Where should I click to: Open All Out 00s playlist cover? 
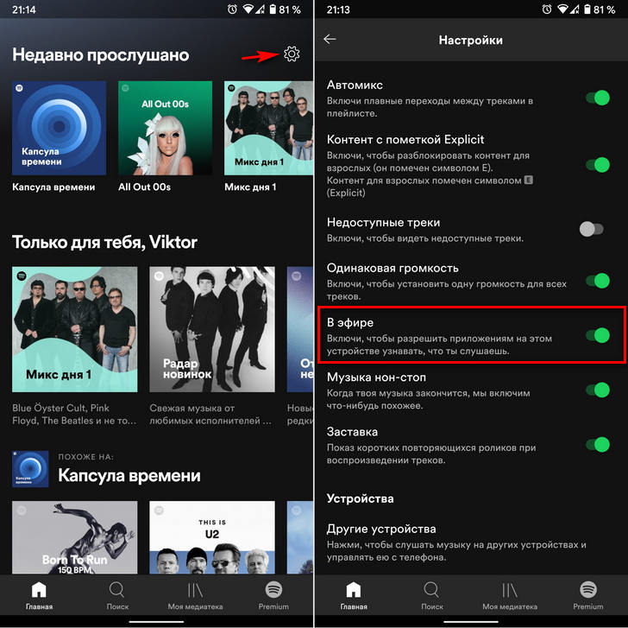tap(165, 128)
